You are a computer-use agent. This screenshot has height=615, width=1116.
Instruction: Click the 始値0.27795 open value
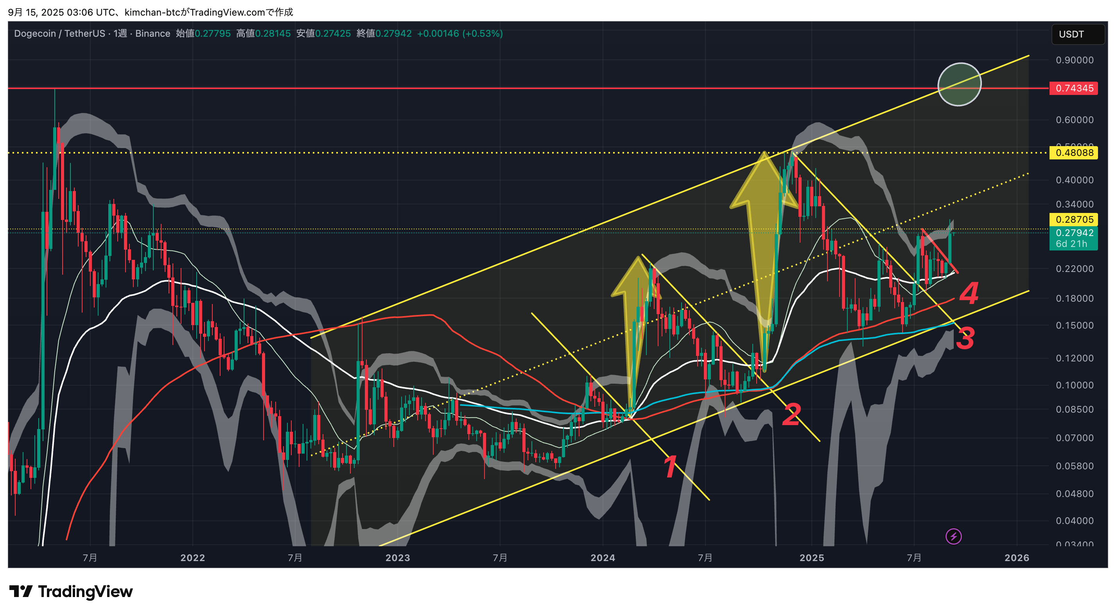coord(203,34)
